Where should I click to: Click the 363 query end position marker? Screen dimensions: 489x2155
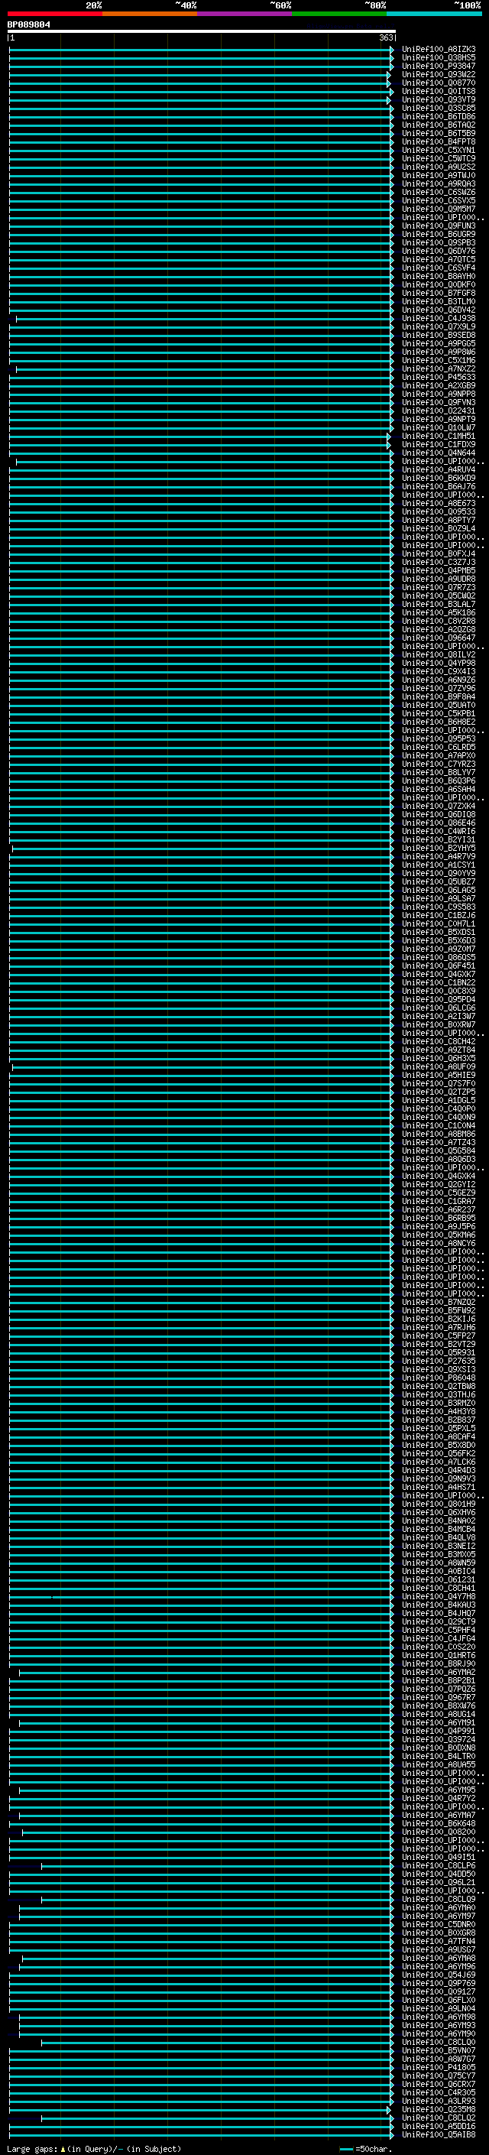[x=385, y=37]
